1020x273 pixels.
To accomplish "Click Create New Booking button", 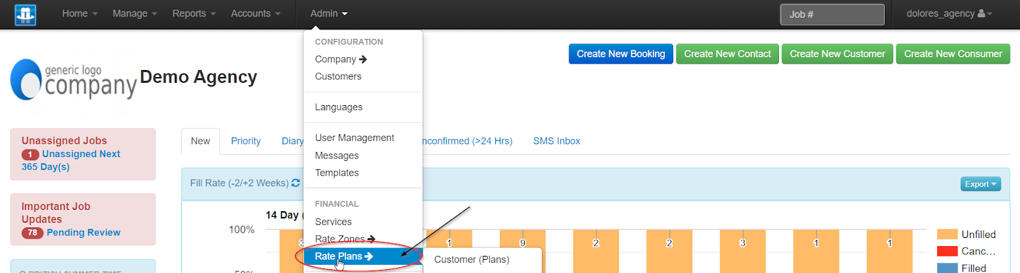I will pos(620,54).
